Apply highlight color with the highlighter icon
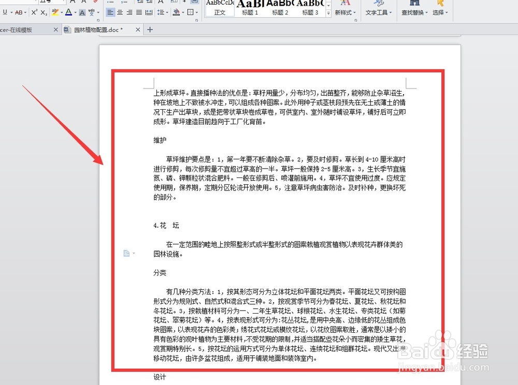Viewport: 518px width, 385px height. [55, 11]
